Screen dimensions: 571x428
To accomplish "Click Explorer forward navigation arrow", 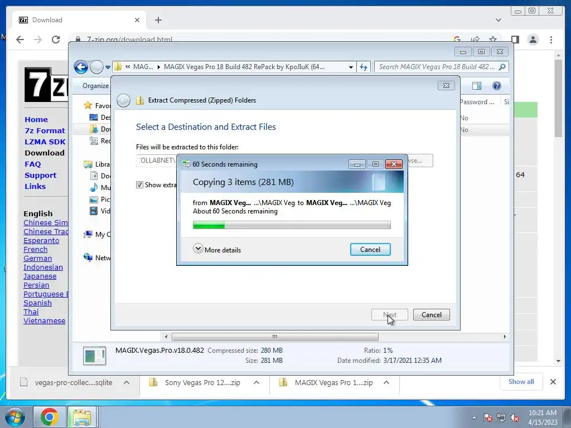I will coord(96,67).
